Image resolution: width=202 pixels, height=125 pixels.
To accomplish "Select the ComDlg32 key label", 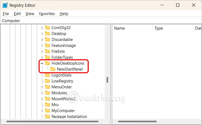I will click(x=61, y=28).
